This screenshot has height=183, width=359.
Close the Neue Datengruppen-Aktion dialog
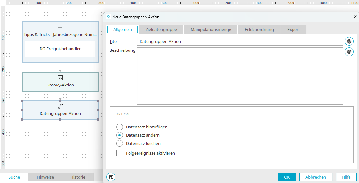tap(355, 17)
